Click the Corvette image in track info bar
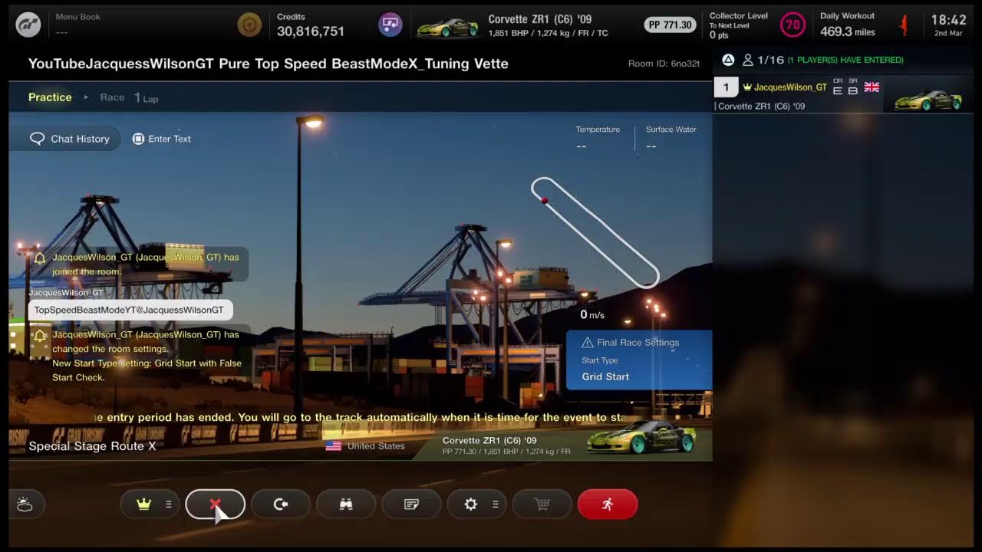The width and height of the screenshot is (982, 552). tap(641, 437)
